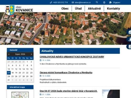Open article about sběrný dvůr v Kovanicích
Viewport: 131px width, 98px height.
pos(69,91)
